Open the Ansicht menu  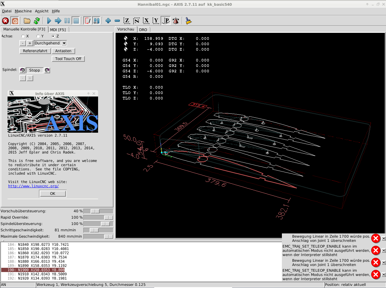click(x=42, y=11)
